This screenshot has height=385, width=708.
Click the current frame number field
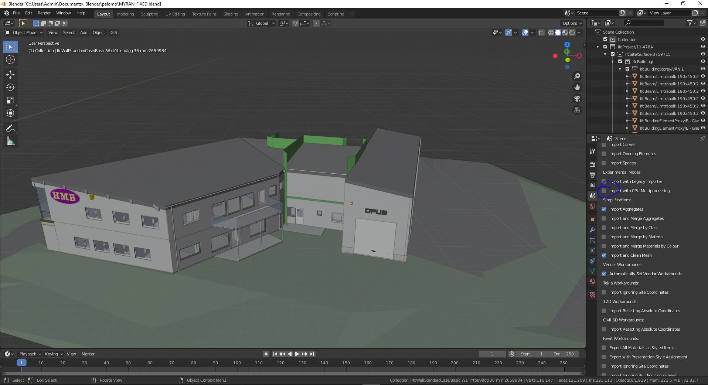tap(492, 354)
